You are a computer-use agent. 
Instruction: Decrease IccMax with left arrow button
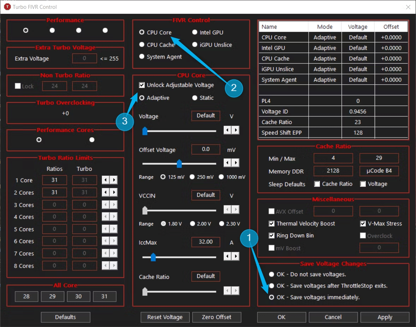coord(227,256)
